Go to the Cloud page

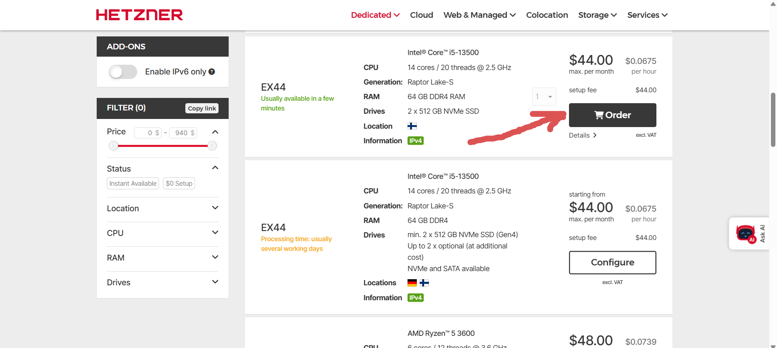click(421, 15)
